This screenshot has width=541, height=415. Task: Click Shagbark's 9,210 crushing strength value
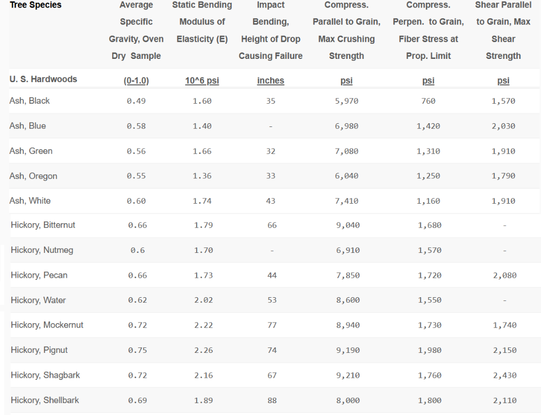tap(347, 376)
